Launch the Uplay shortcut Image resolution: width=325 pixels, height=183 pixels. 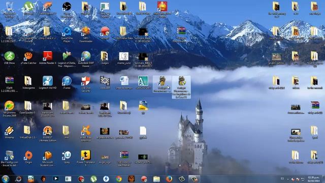[x=67, y=157]
